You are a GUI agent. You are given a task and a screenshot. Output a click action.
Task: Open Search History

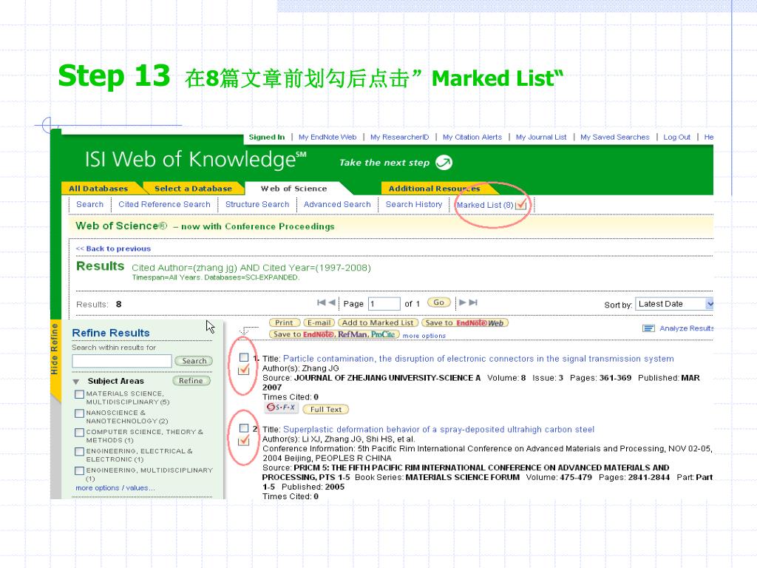click(x=414, y=204)
